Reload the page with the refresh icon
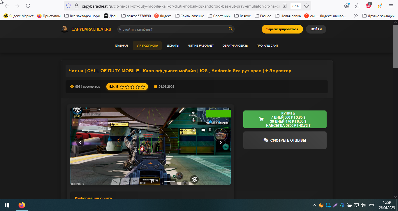The image size is (398, 211). (x=28, y=6)
